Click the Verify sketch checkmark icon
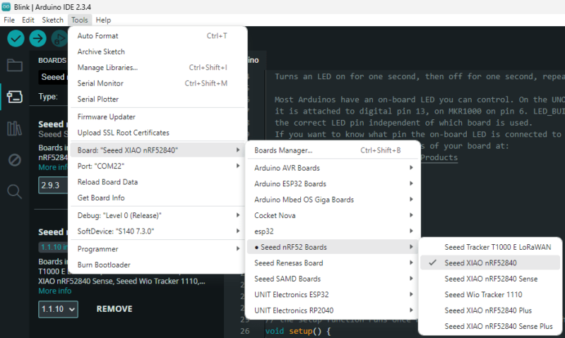565x338 pixels. (x=16, y=39)
